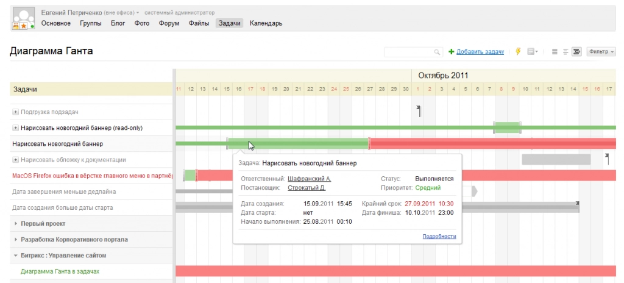Open the Фильтр dropdown
The image size is (624, 283).
(601, 52)
